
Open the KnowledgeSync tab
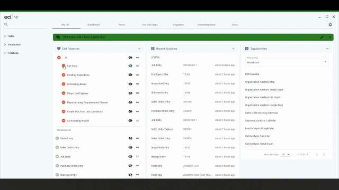pos(207,25)
